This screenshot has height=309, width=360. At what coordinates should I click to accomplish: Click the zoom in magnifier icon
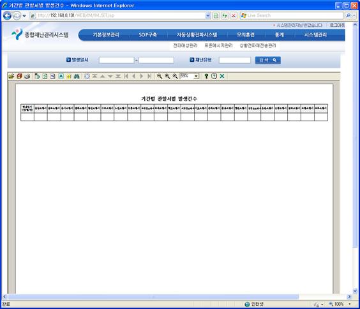[x=167, y=76]
